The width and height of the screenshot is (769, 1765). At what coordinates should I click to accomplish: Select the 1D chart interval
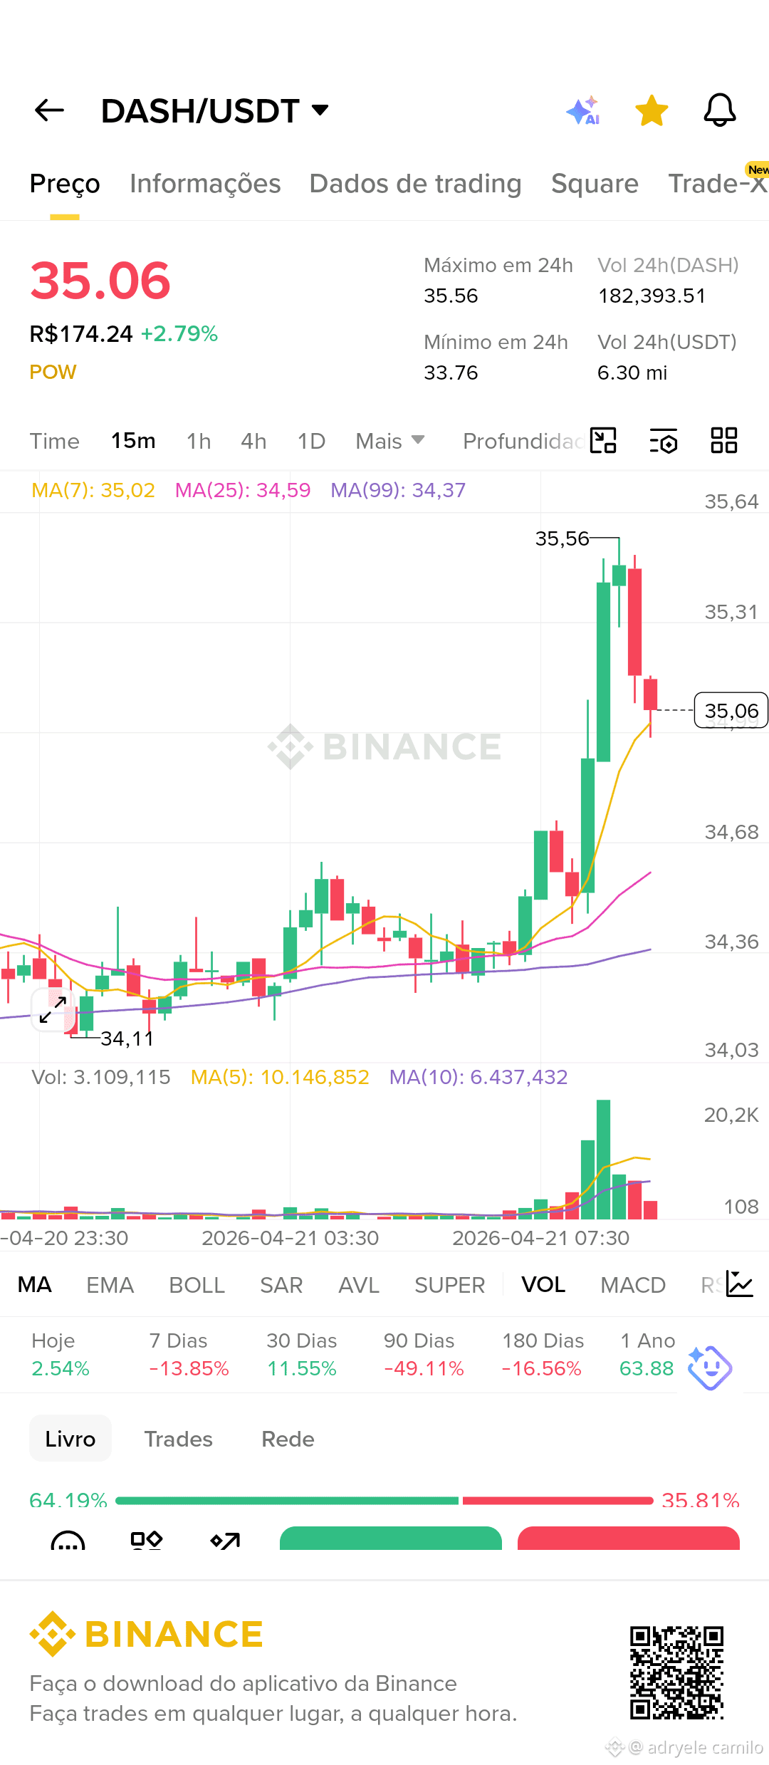click(311, 441)
